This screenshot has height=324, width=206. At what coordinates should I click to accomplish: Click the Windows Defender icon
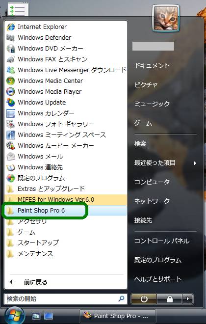pos(10,38)
